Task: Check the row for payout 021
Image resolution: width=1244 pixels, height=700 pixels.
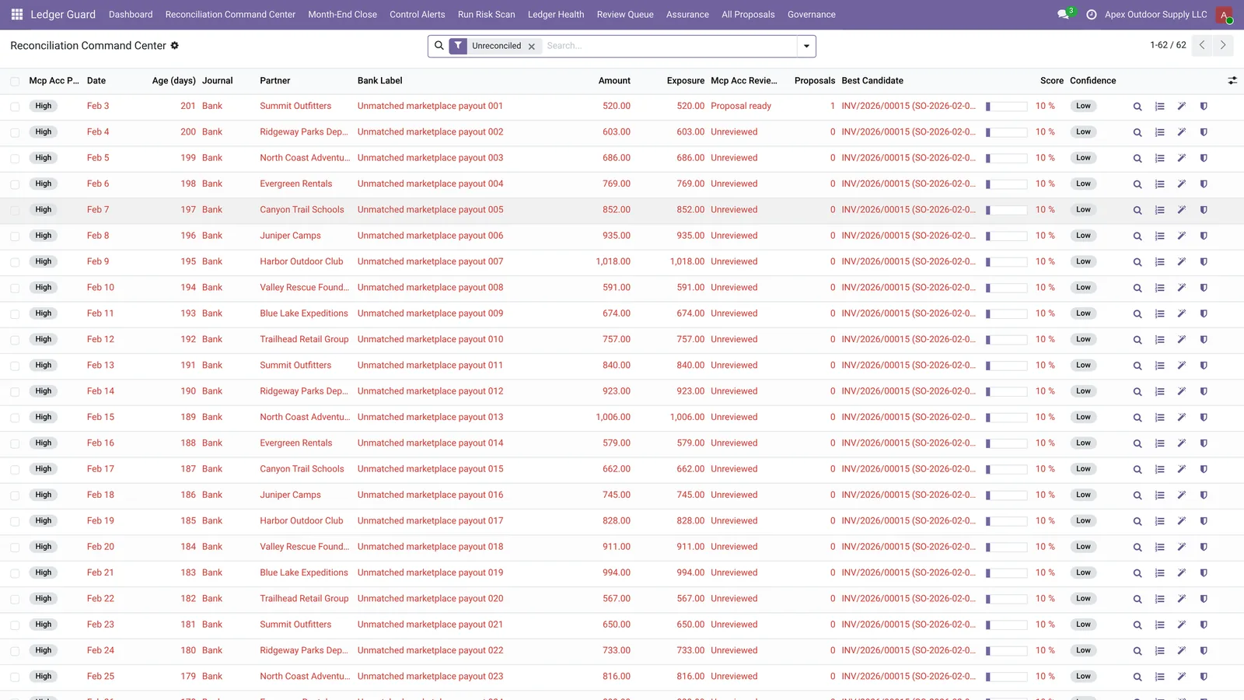Action: (x=15, y=625)
